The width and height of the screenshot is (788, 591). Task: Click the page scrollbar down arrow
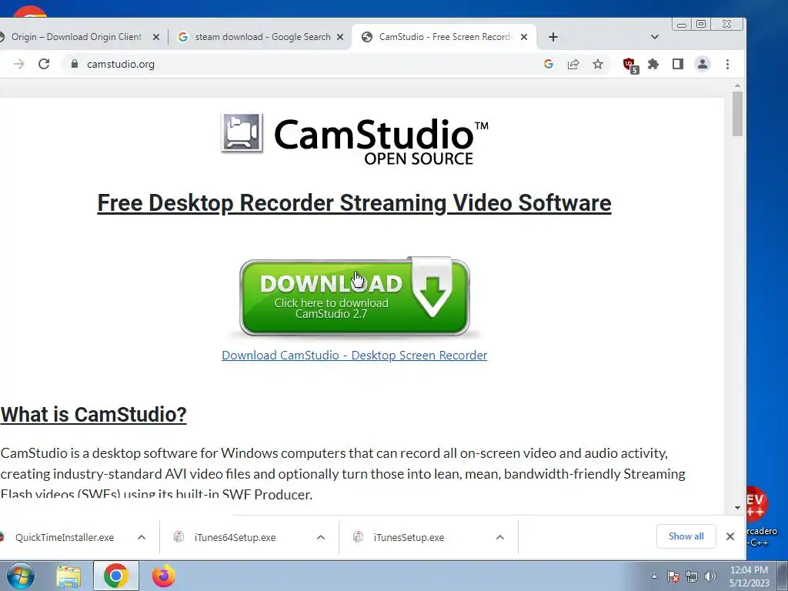(x=737, y=508)
